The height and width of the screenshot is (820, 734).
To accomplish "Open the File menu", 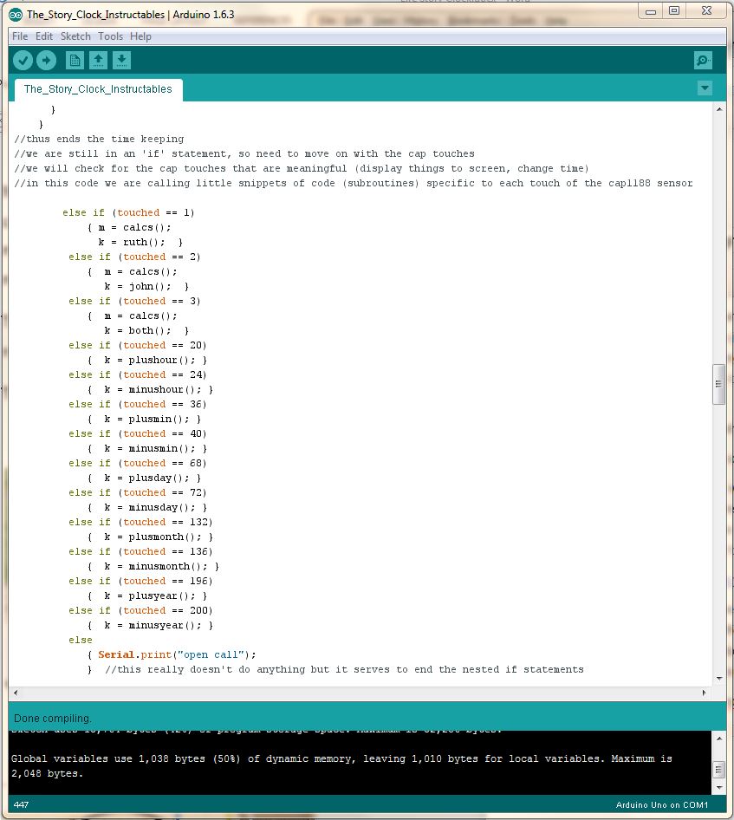I will [x=20, y=36].
